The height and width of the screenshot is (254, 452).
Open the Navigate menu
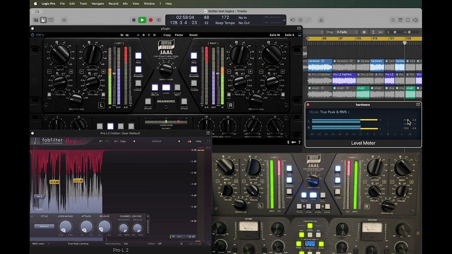(x=98, y=4)
